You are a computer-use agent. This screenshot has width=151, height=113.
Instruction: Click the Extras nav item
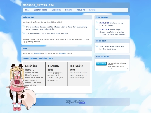click(x=92, y=10)
